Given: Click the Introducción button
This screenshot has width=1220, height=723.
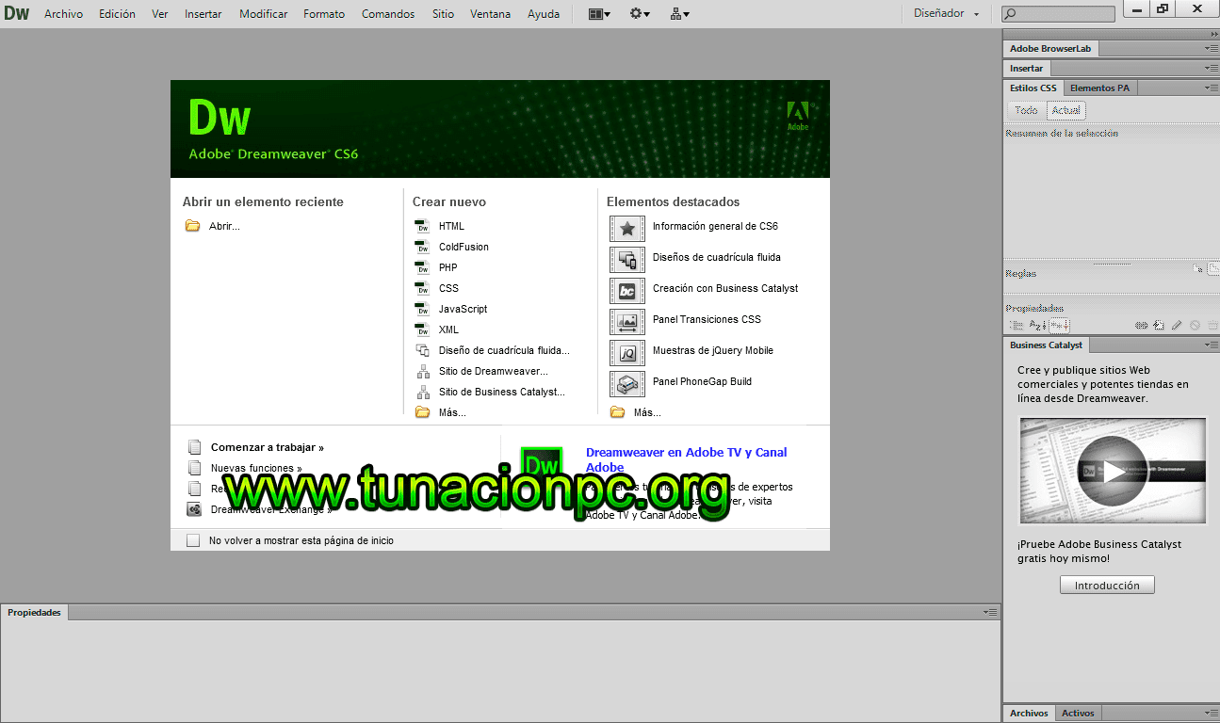Looking at the screenshot, I should [1107, 585].
